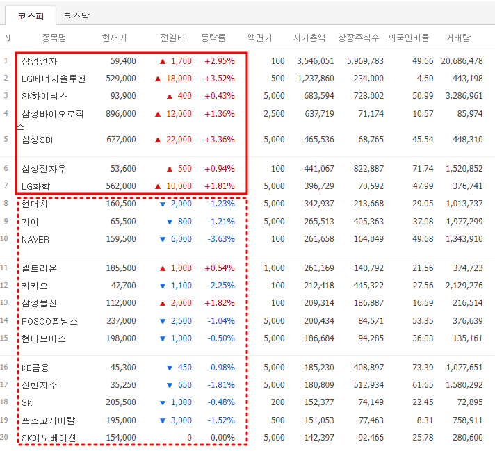Switch to the 코스닥 tab
Viewport: 495px width, 451px height.
(76, 16)
